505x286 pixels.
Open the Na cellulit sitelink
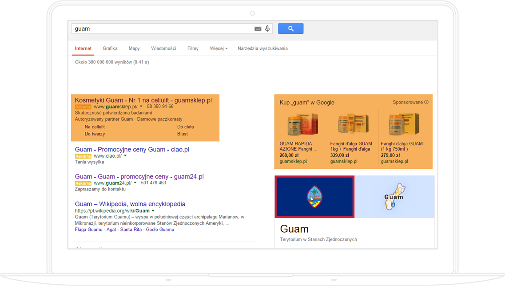click(x=95, y=127)
